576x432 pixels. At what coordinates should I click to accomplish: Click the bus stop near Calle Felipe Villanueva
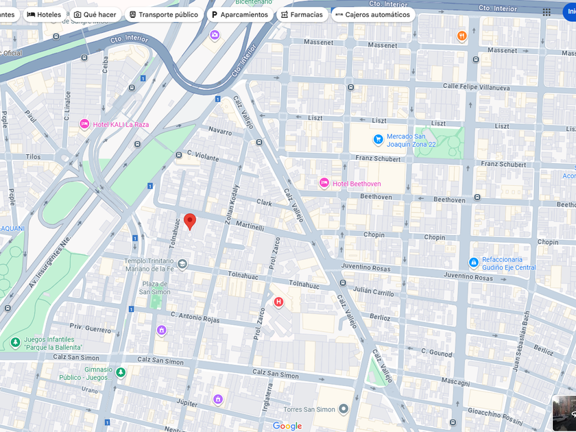click(351, 88)
